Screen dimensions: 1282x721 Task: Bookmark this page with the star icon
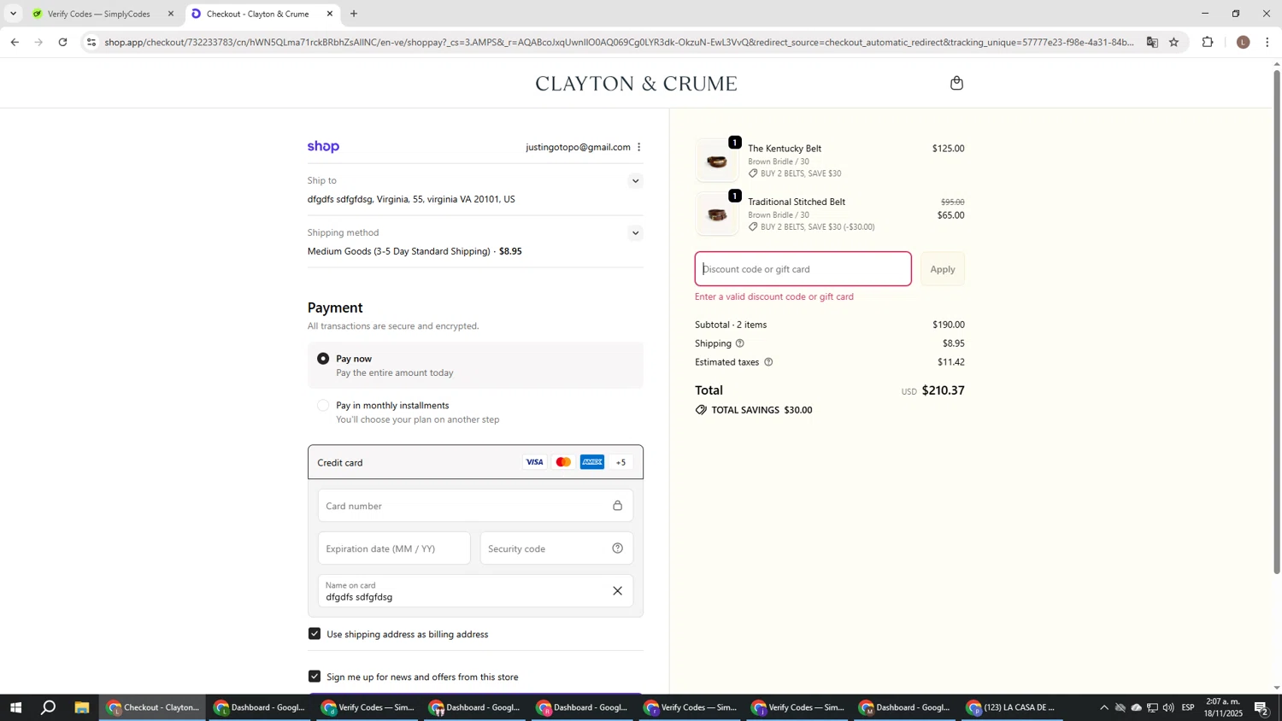click(x=1174, y=42)
